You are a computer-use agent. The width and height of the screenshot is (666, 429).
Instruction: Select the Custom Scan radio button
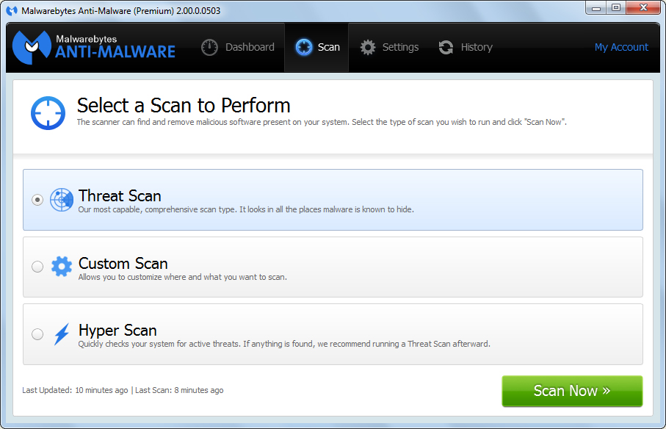pos(37,267)
